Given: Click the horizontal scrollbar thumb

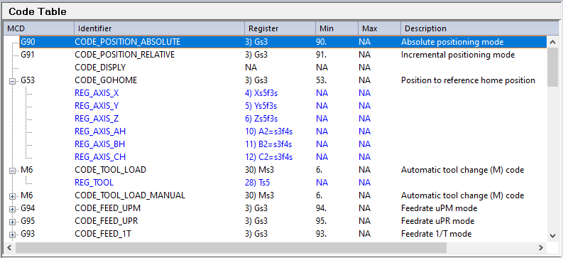Looking at the screenshot, I should click(231, 247).
